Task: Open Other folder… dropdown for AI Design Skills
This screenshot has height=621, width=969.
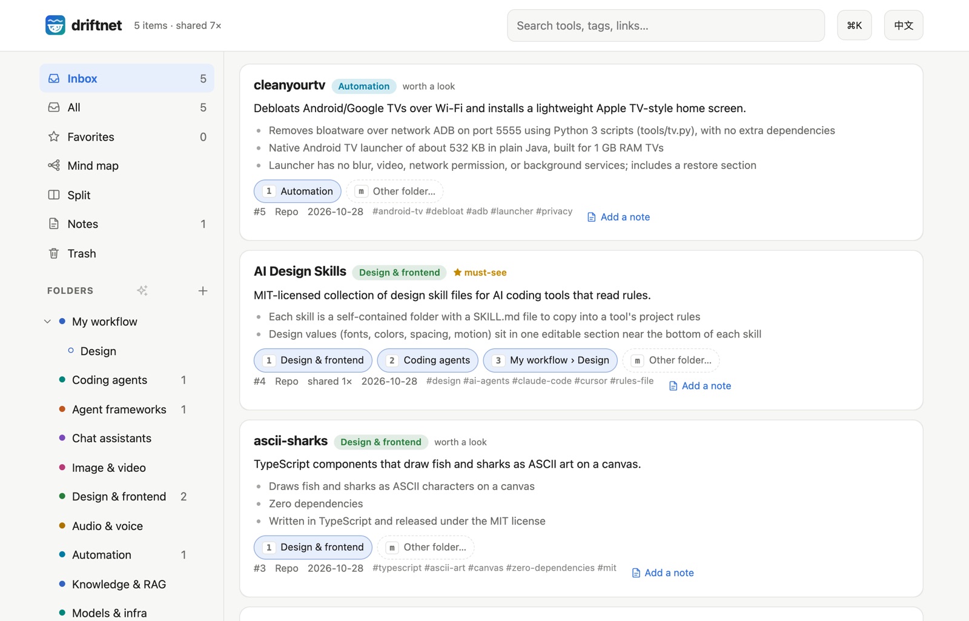Action: [x=671, y=360]
